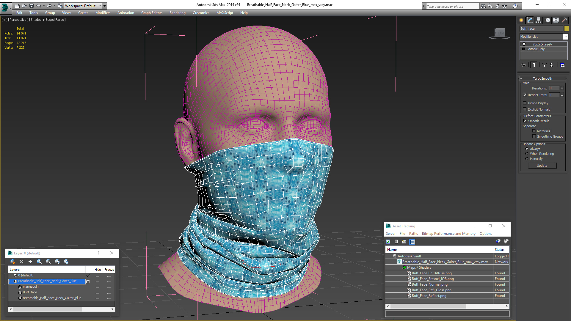The height and width of the screenshot is (321, 571).
Task: Open the Workspace Default dropdown
Action: [x=100, y=6]
